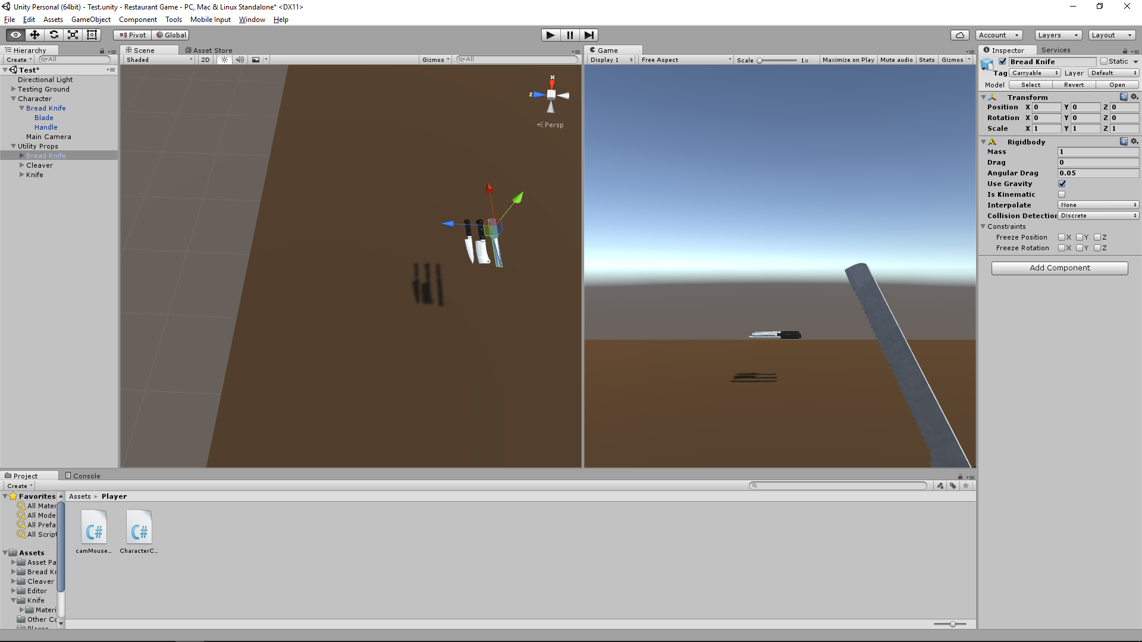Image resolution: width=1142 pixels, height=642 pixels.
Task: Open scene effects image icon
Action: click(x=256, y=59)
